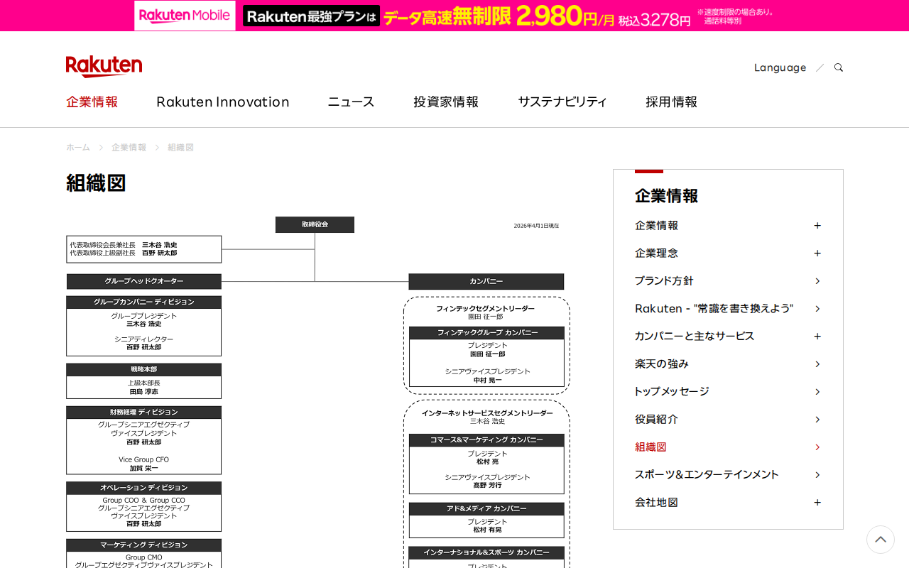This screenshot has height=568, width=909.
Task: Click the Vice Group CFO label
Action: tap(144, 460)
